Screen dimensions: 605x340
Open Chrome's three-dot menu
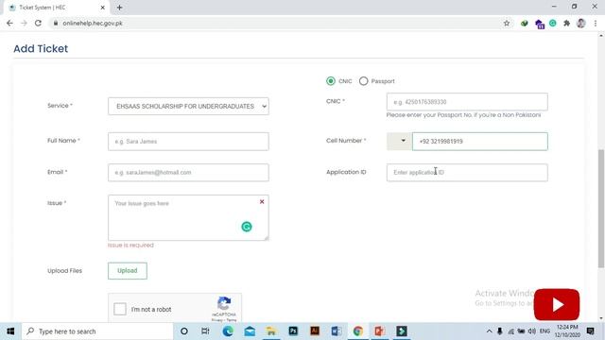(x=596, y=24)
